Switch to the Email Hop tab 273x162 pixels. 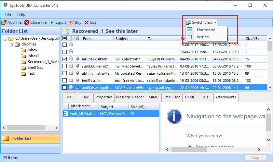click(172, 97)
